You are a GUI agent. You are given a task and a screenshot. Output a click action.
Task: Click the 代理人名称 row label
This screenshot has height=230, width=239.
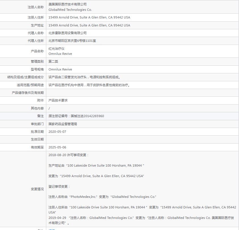click(36, 33)
